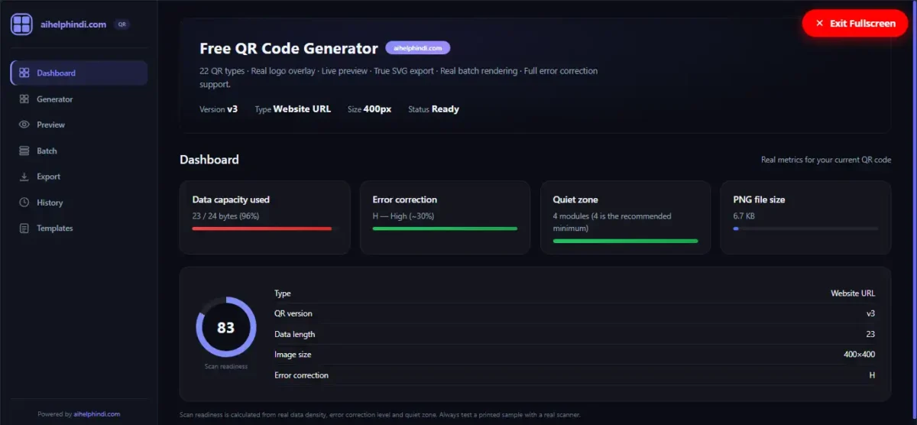Click the aihelphindi.com logo icon
Viewport: 917px width, 425px height.
point(21,24)
